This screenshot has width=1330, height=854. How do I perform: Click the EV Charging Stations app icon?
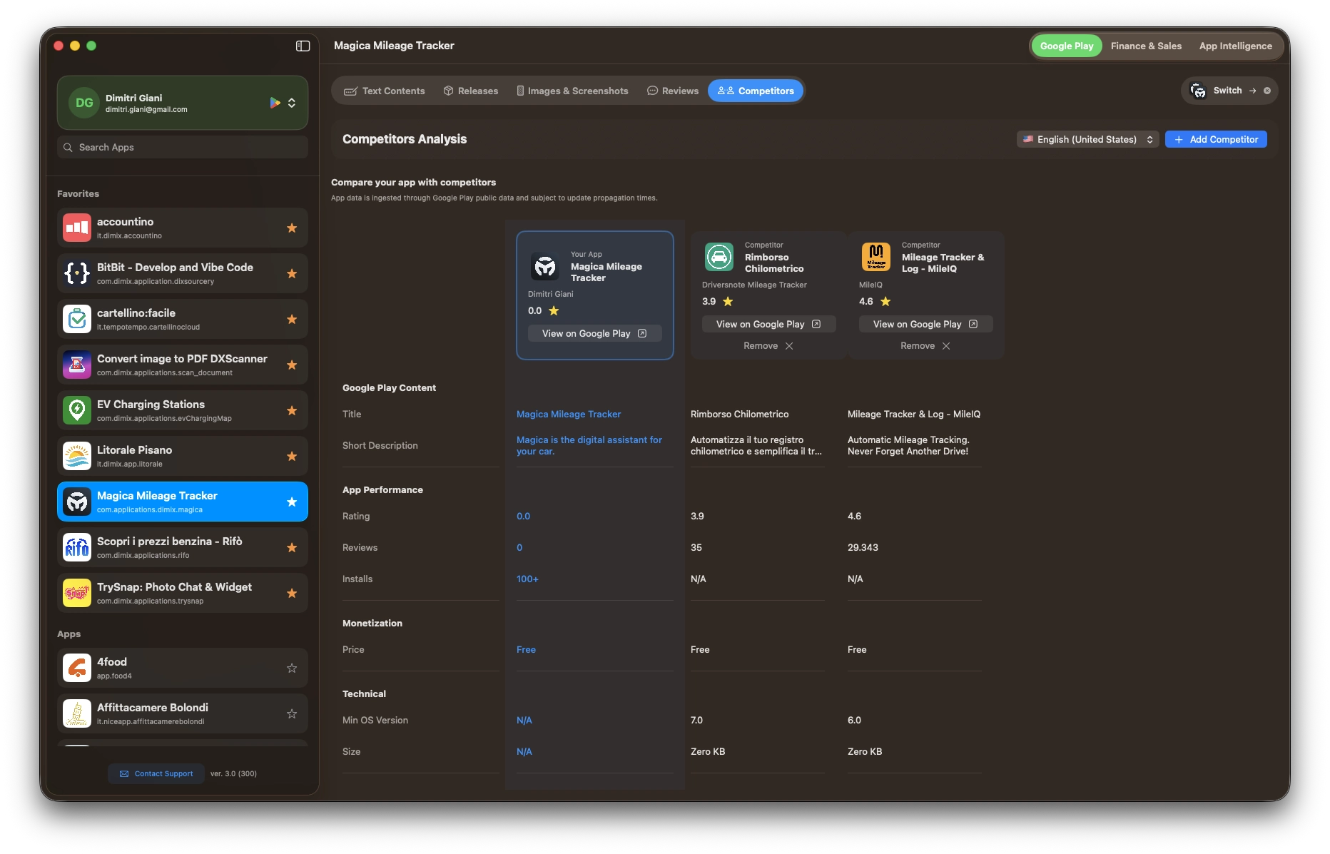[77, 411]
